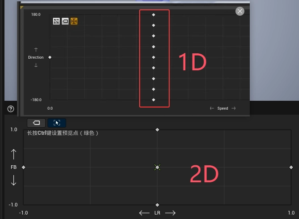
Task: Click the left arrow beside the LR label
Action: [x=144, y=213]
